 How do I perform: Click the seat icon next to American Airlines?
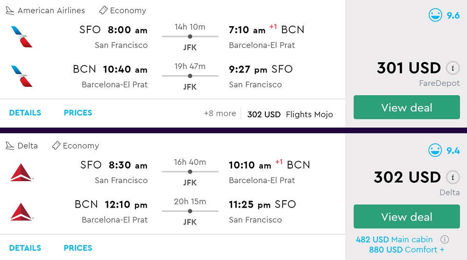[x=10, y=10]
